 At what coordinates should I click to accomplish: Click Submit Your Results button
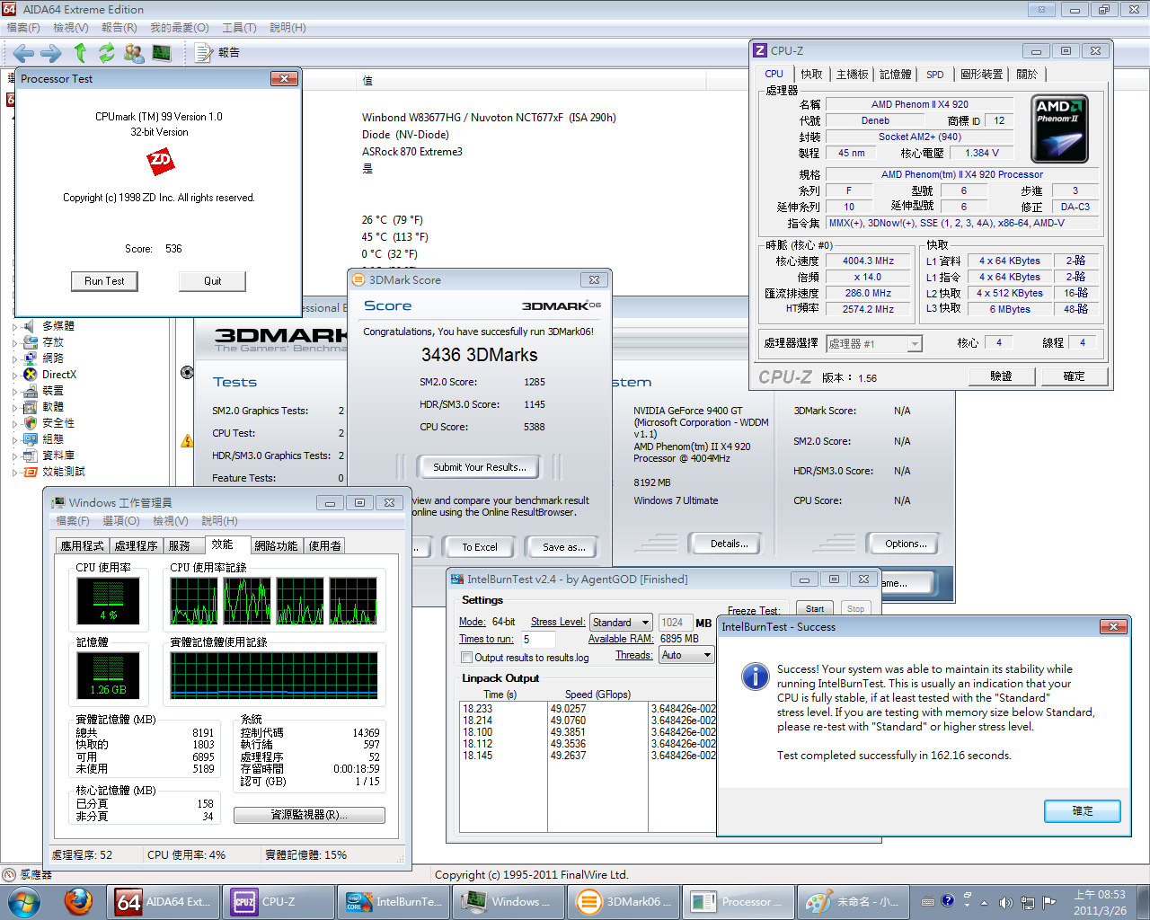tap(479, 467)
